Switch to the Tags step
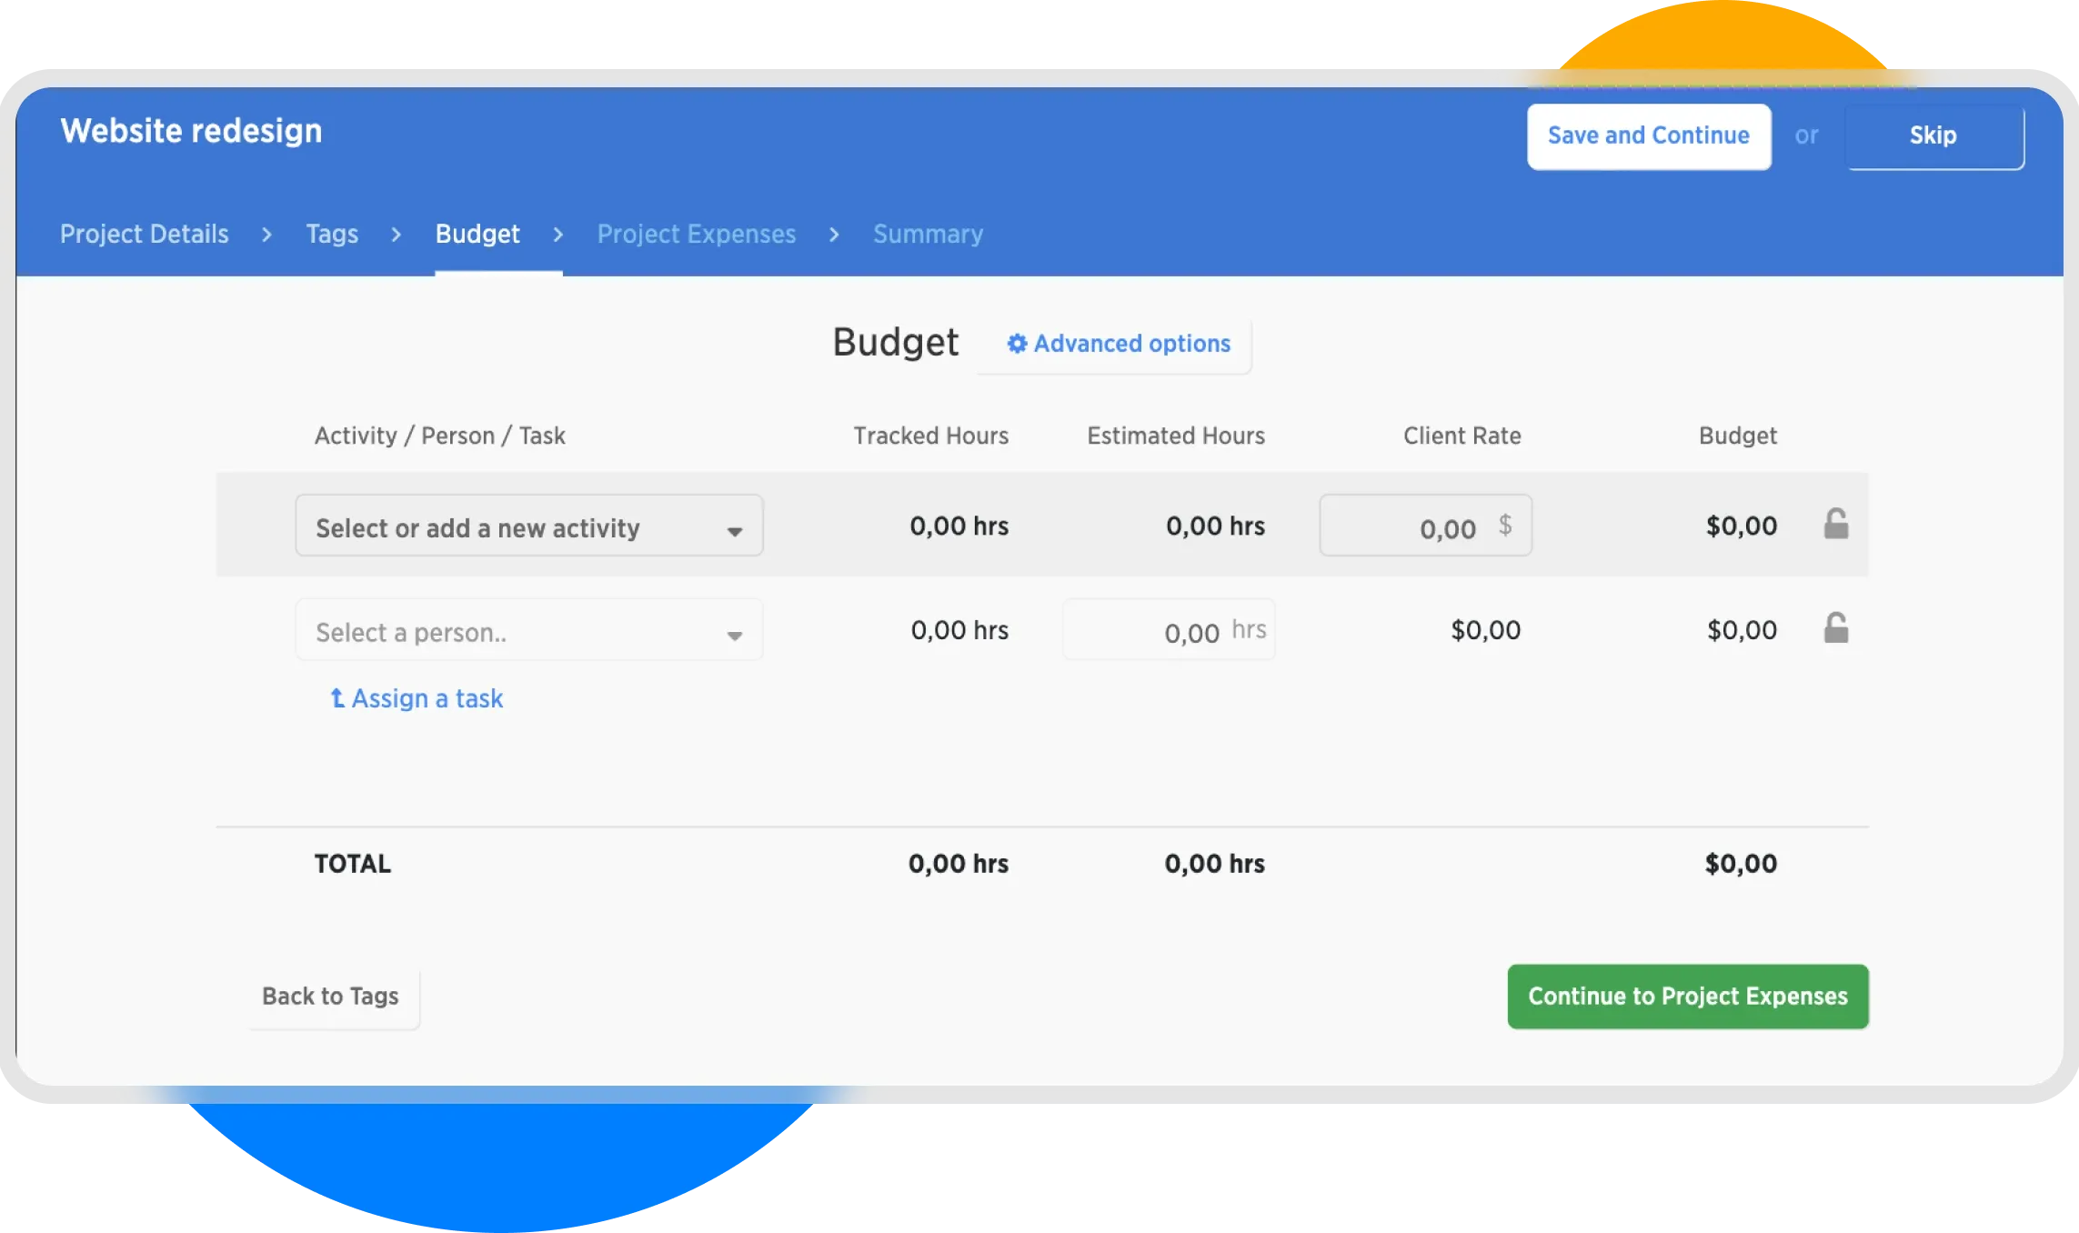 pos(332,234)
